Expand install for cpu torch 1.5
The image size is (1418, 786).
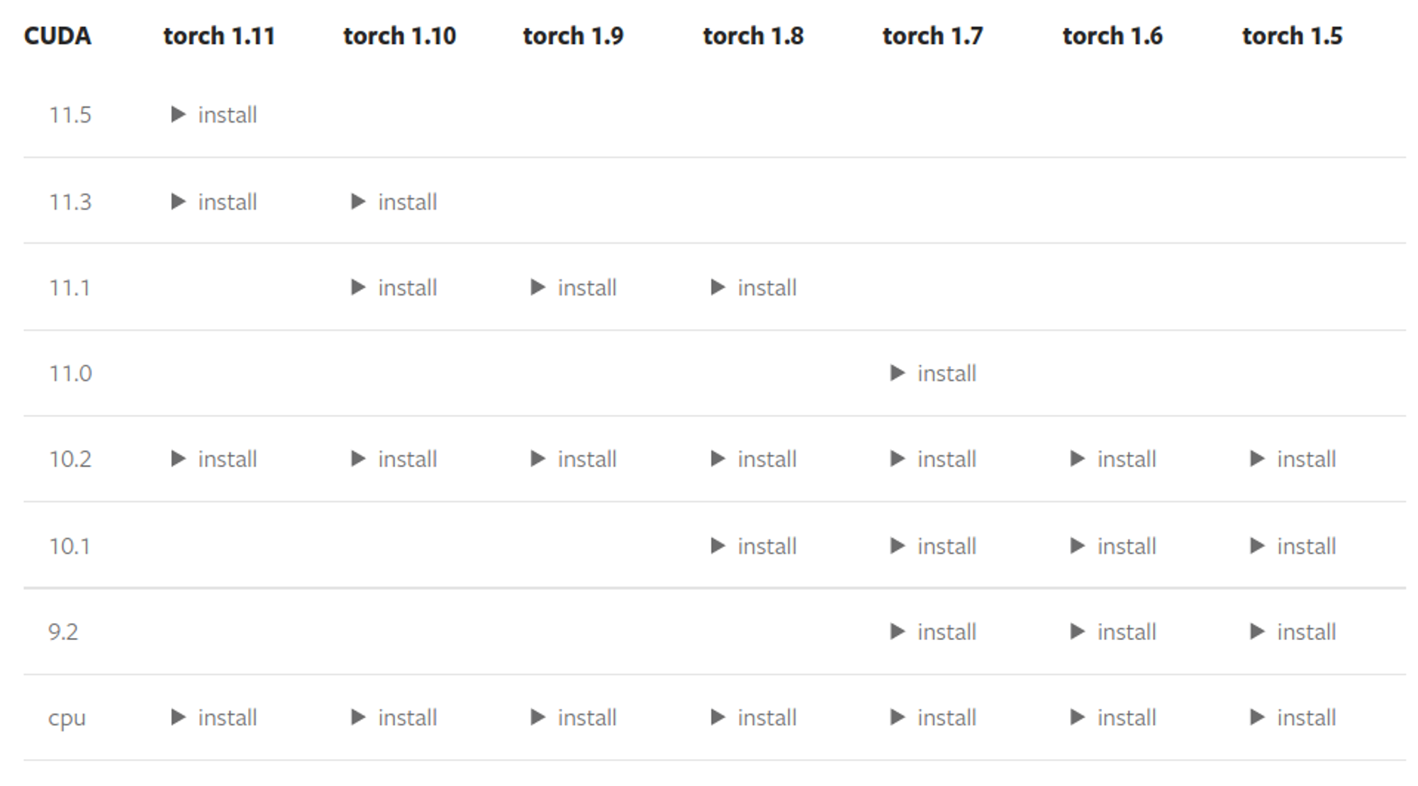click(1293, 718)
